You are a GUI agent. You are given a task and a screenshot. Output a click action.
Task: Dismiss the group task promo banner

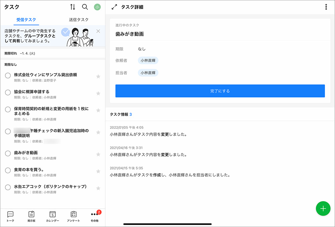(98, 31)
